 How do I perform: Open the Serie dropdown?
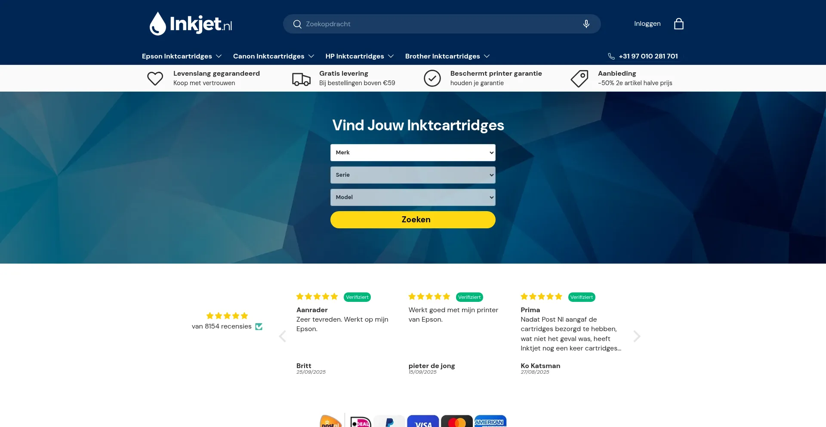point(413,175)
